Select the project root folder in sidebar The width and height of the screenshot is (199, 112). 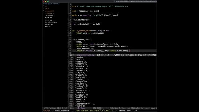point(51,4)
